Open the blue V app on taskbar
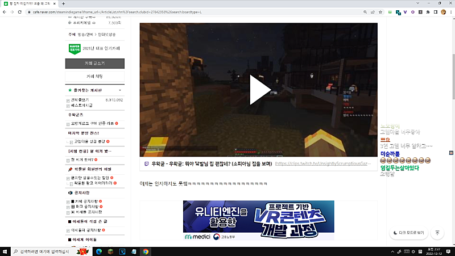The image size is (455, 256). click(122, 251)
